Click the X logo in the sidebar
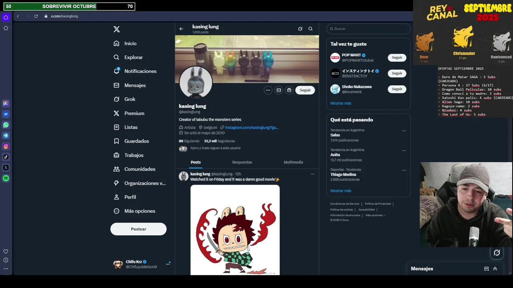This screenshot has width=513, height=288. (x=117, y=29)
